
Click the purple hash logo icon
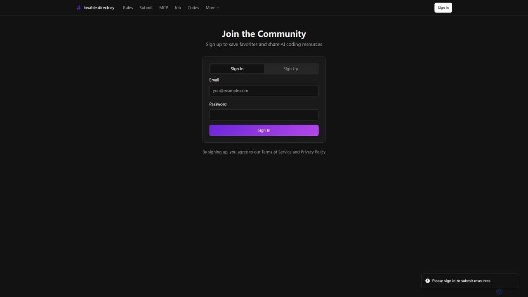coord(78,8)
